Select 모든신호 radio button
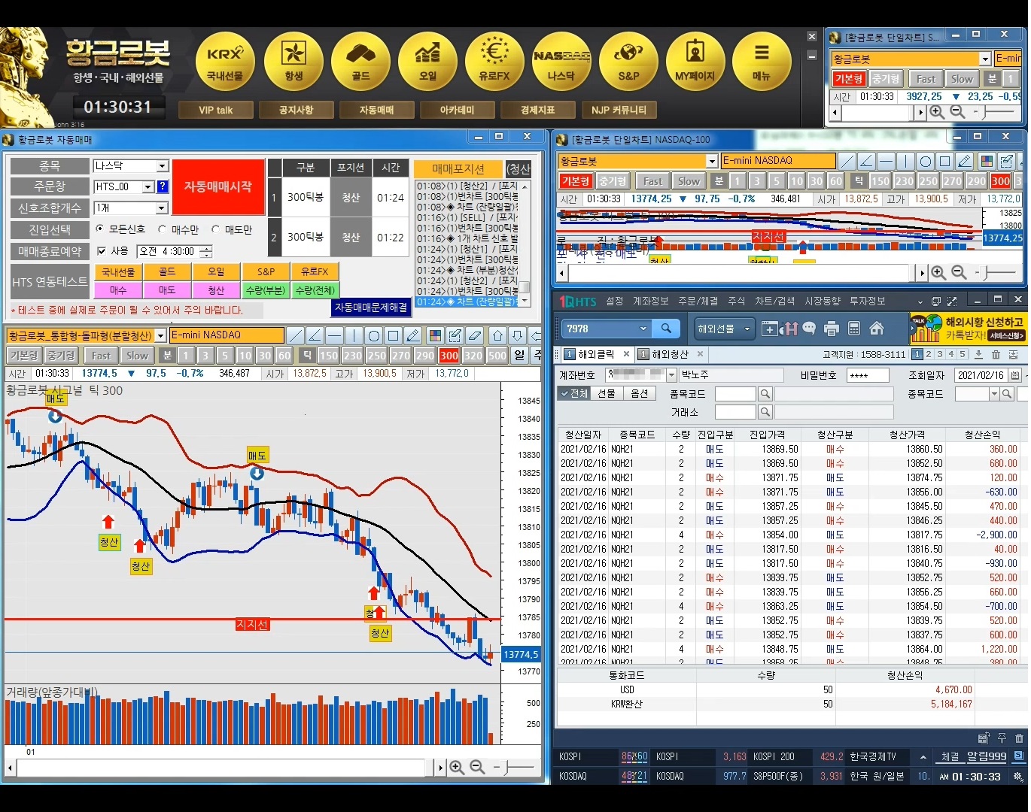This screenshot has width=1031, height=812. 100,229
